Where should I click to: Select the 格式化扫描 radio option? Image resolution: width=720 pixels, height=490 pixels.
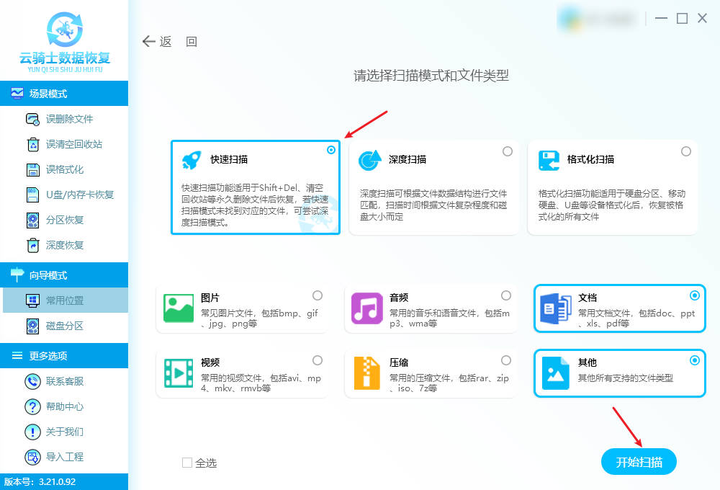[x=686, y=151]
